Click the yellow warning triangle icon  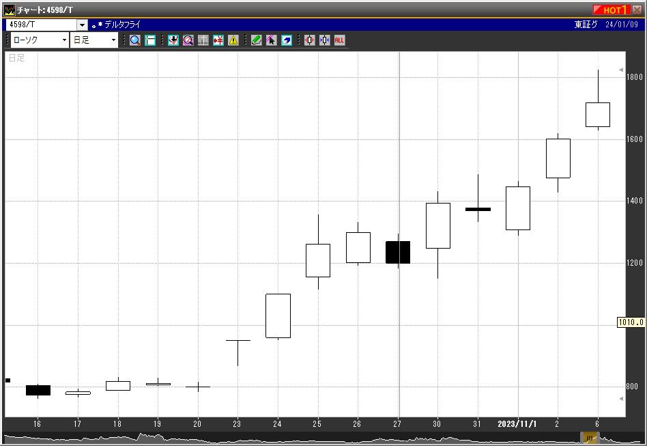233,40
